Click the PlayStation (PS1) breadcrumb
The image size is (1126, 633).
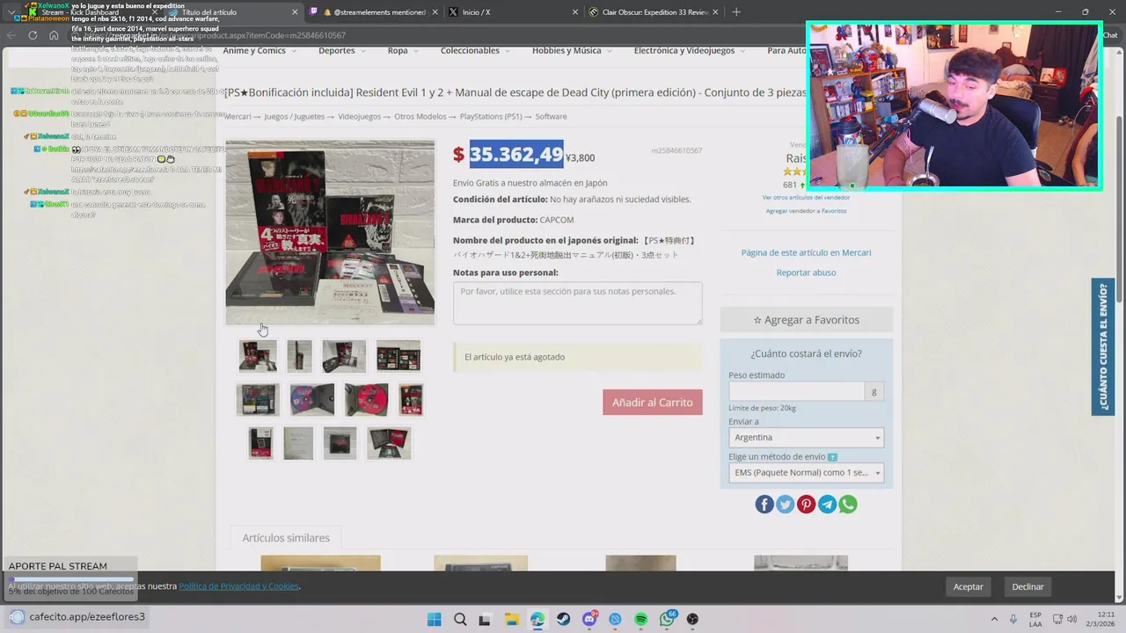pyautogui.click(x=490, y=116)
